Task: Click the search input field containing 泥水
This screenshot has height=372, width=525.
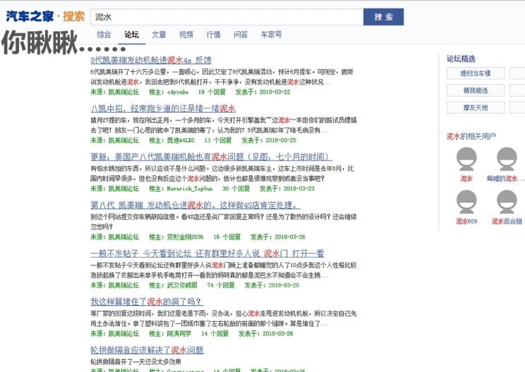Action: (227, 17)
